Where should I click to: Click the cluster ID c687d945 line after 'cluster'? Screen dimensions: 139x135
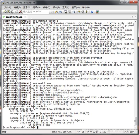click(45, 109)
